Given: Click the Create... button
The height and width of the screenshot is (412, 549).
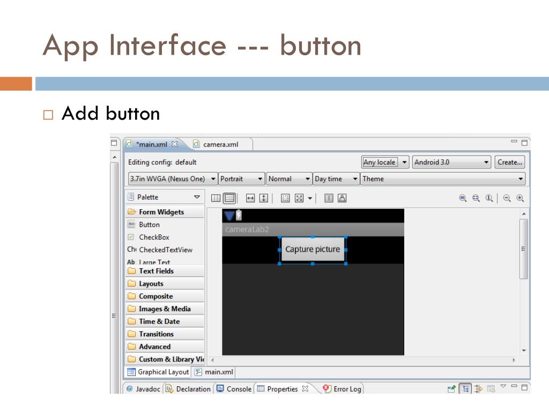Looking at the screenshot, I should point(510,162).
